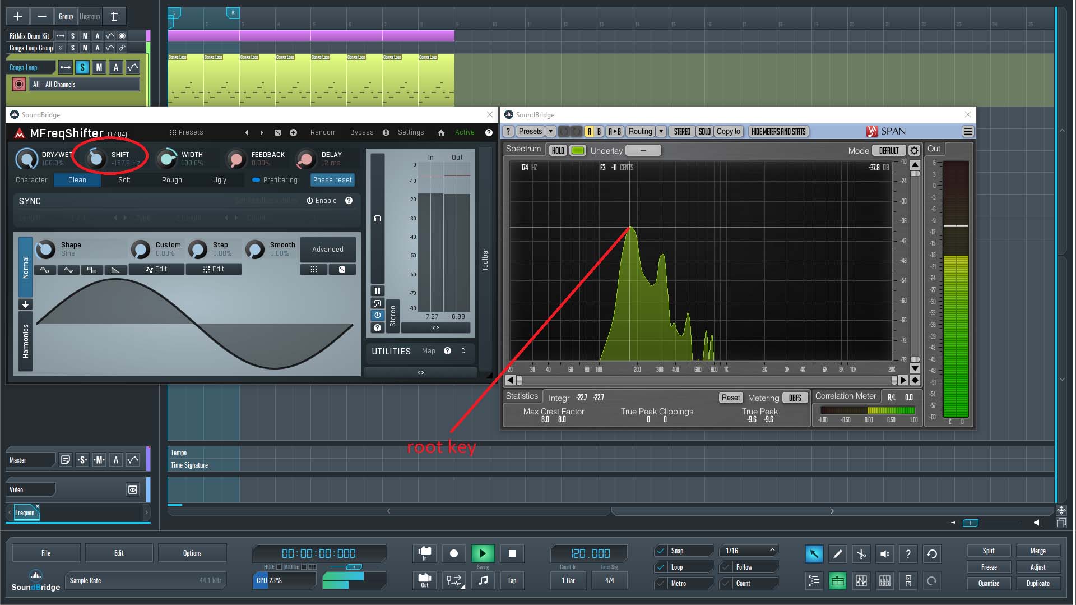Click the Reset button in SPAN statistics

pos(731,398)
